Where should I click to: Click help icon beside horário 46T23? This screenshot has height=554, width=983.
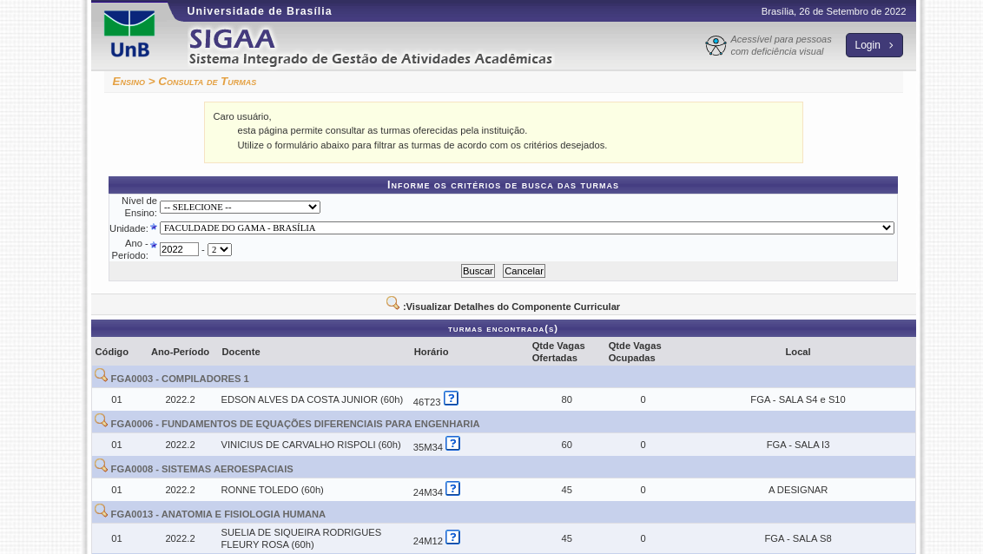point(451,399)
